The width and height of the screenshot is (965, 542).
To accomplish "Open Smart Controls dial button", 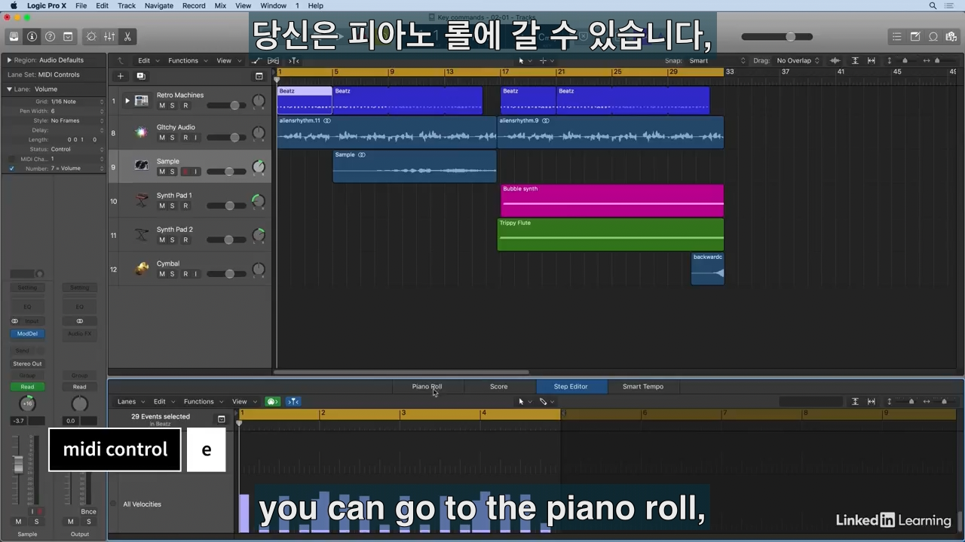I will [91, 36].
